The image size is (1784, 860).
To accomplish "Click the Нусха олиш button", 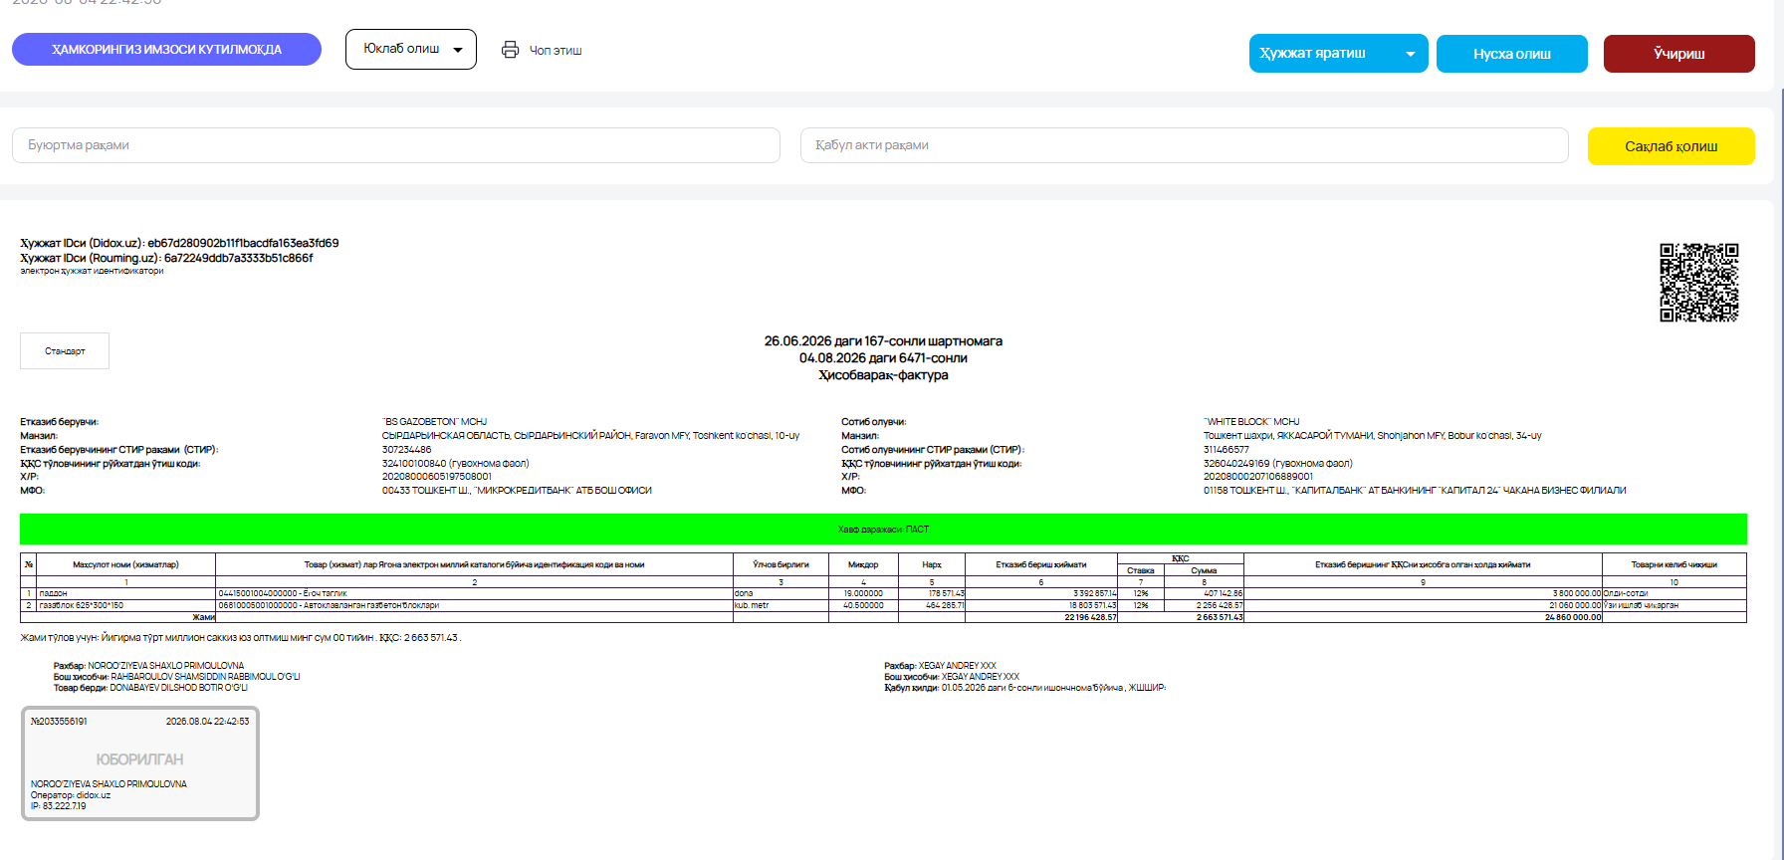I will click(x=1512, y=54).
